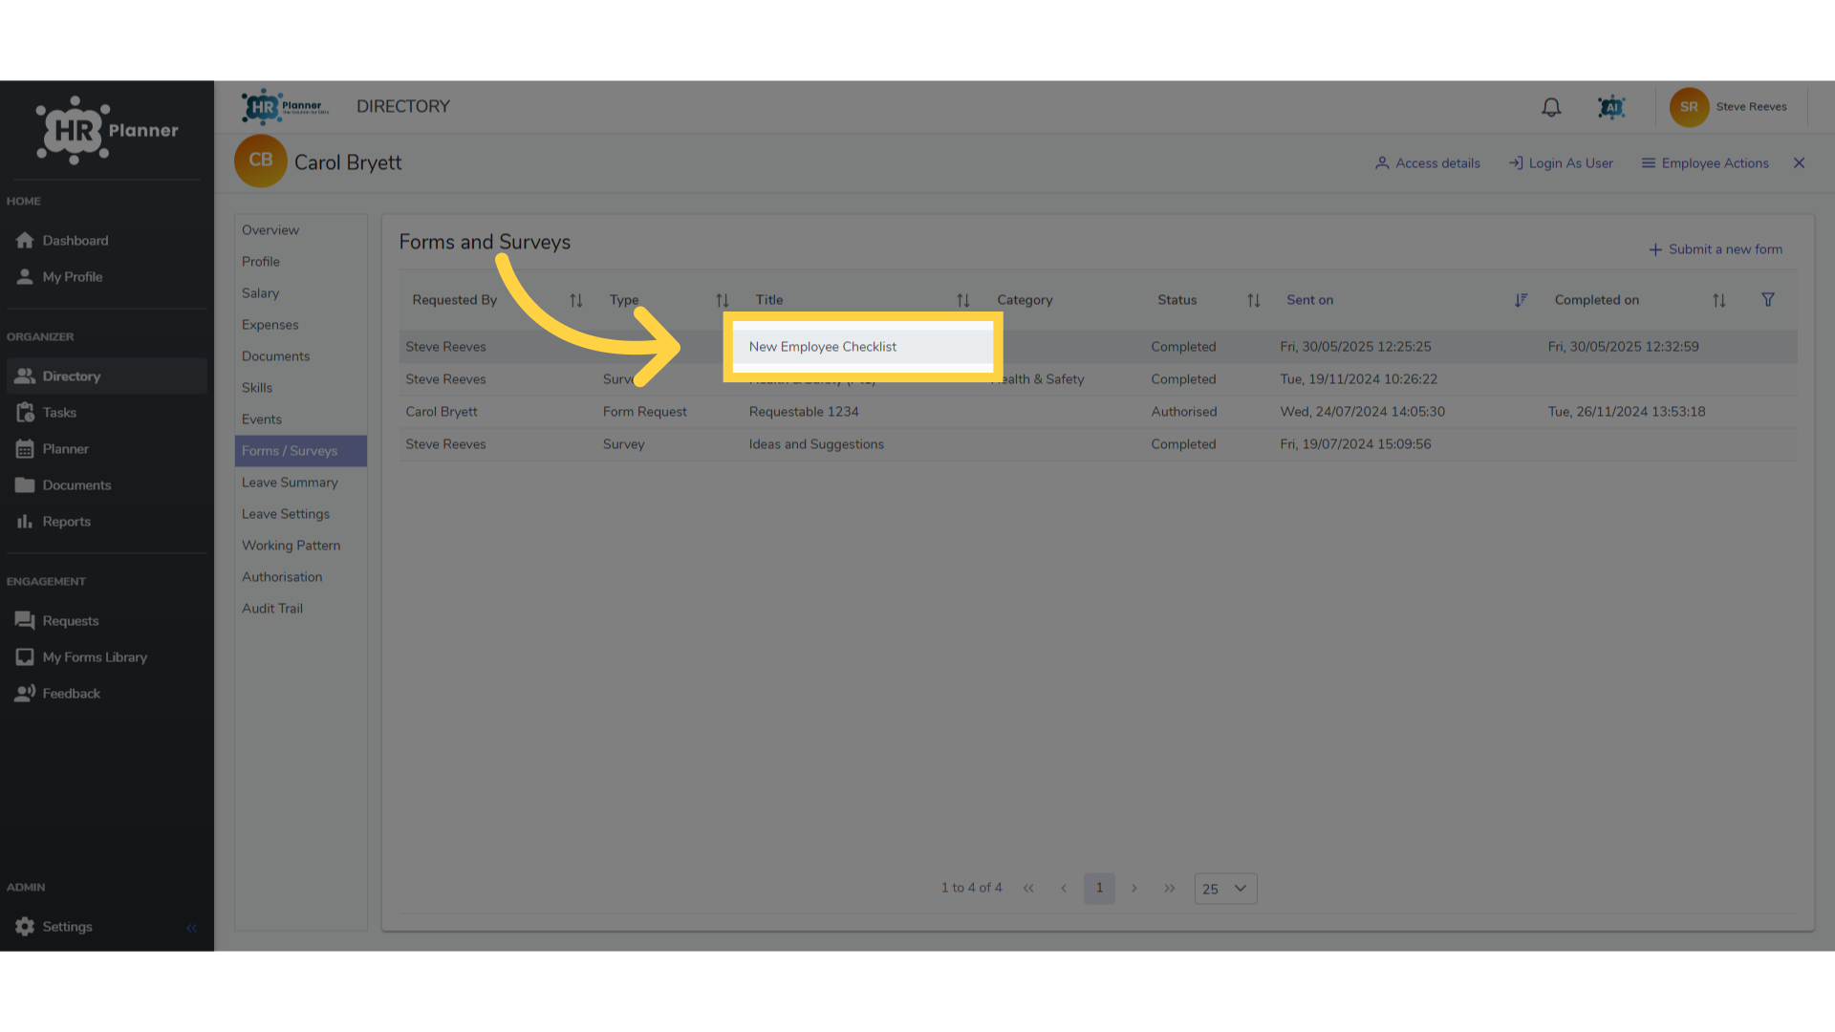Collapse the sidebar with double chevron
1835x1032 pixels.
(191, 928)
